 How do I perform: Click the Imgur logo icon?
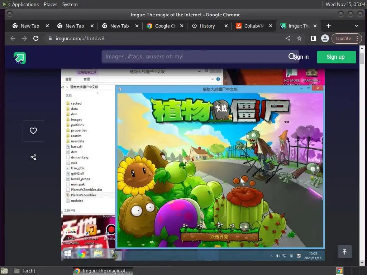(20, 58)
